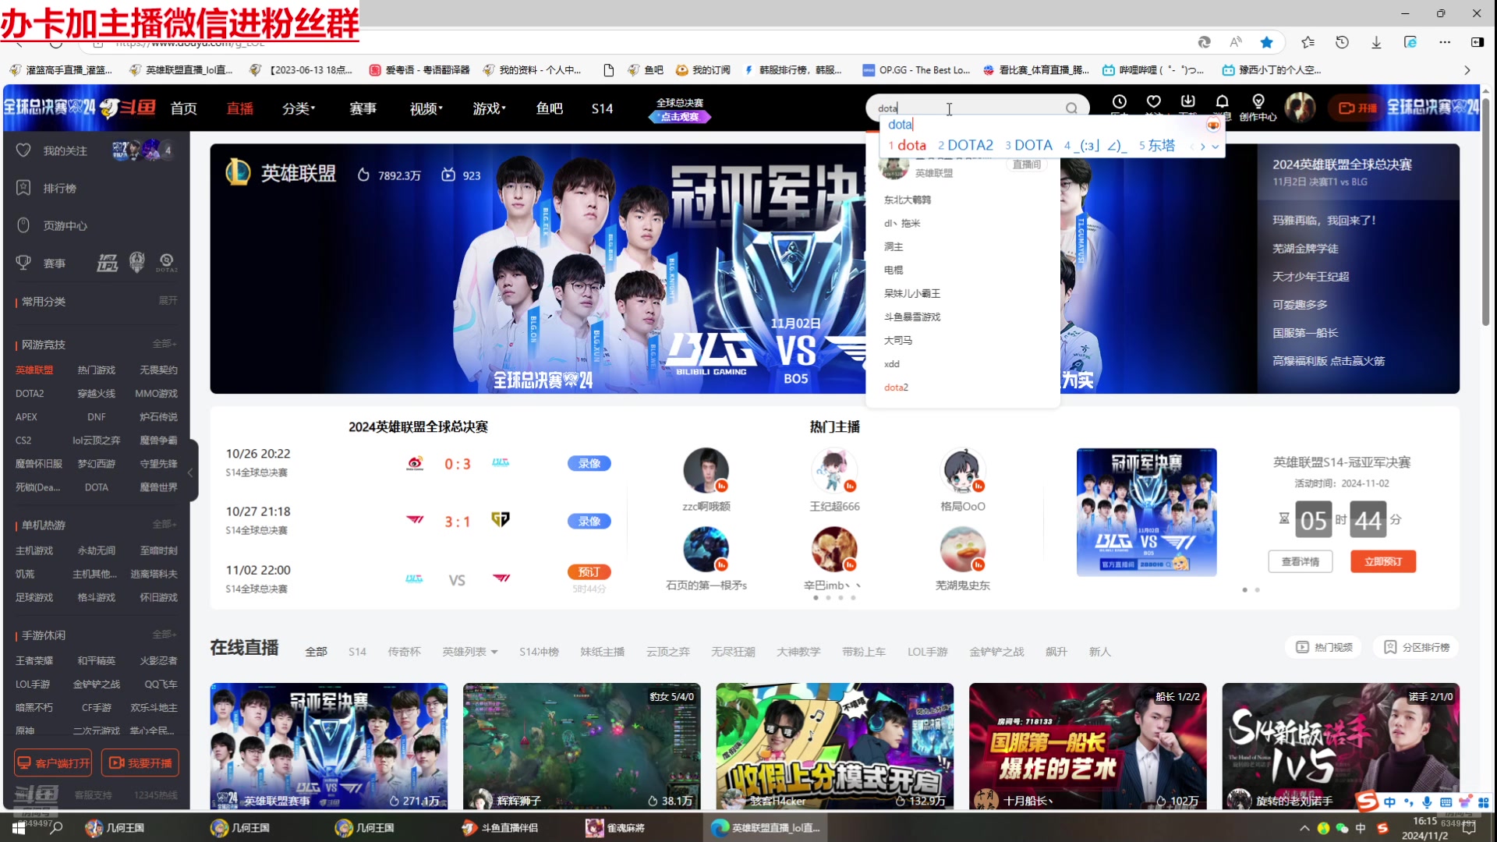Open Edge settings and more menu

(1445, 42)
